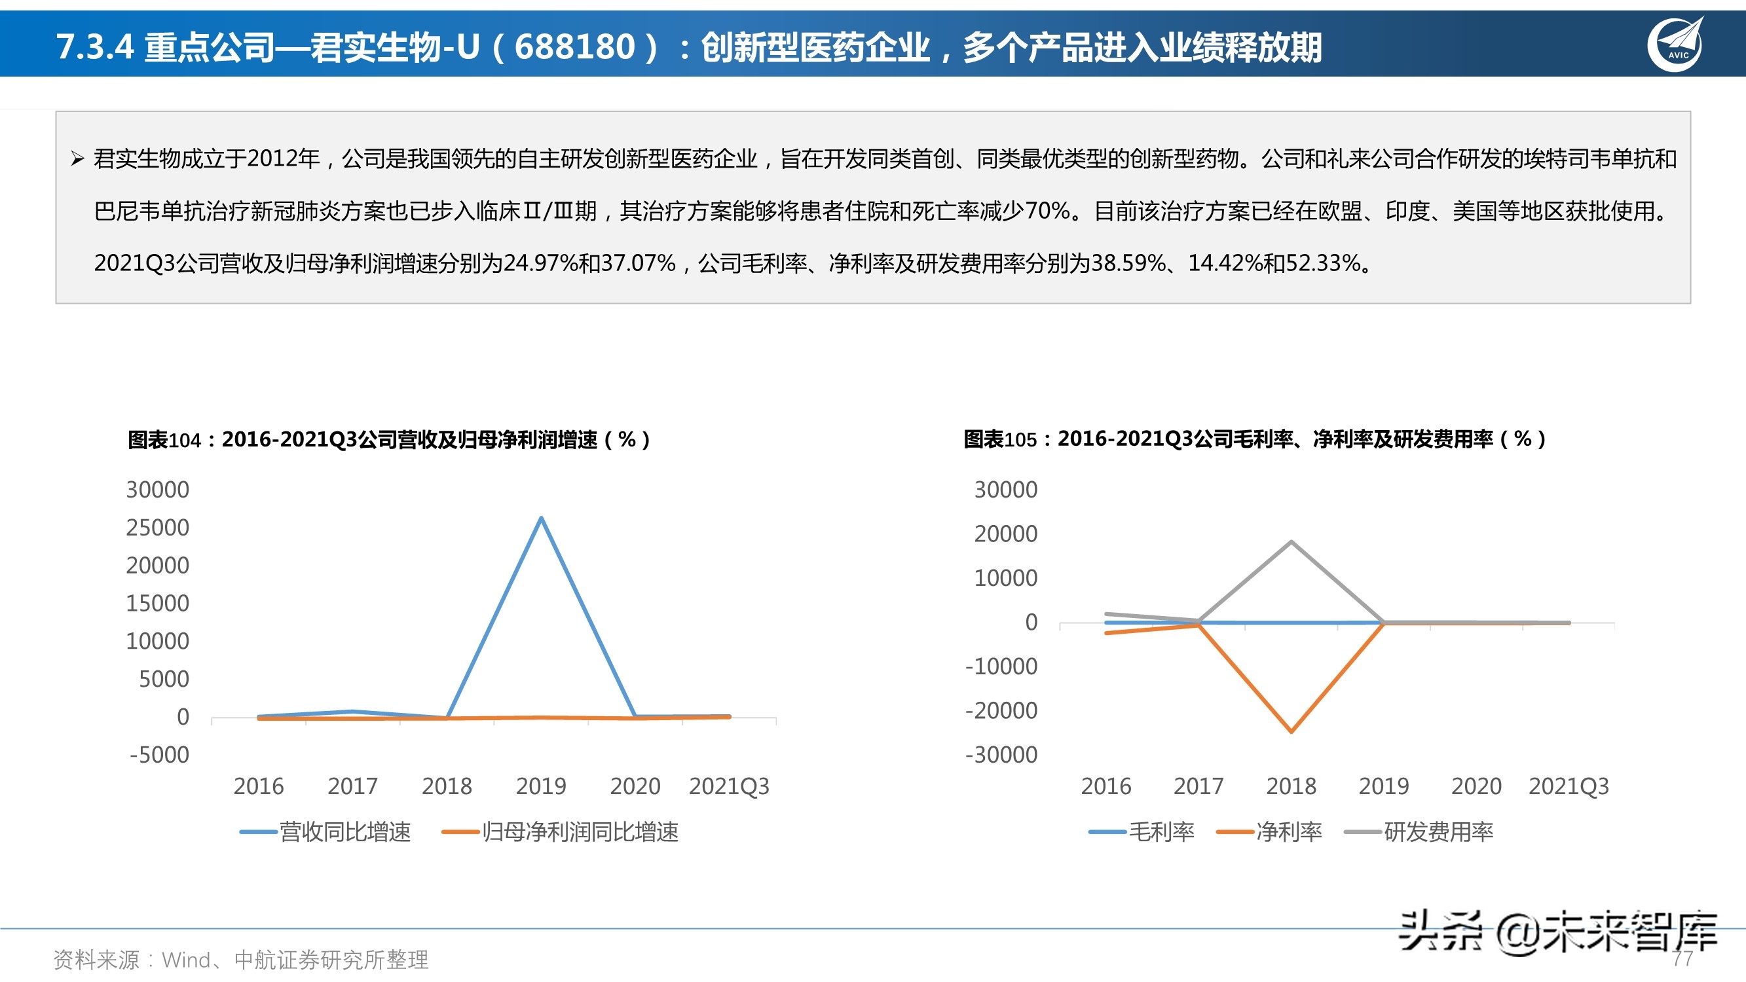The width and height of the screenshot is (1746, 982).
Task: Click the -30000 axis label in right chart
Action: [1001, 755]
